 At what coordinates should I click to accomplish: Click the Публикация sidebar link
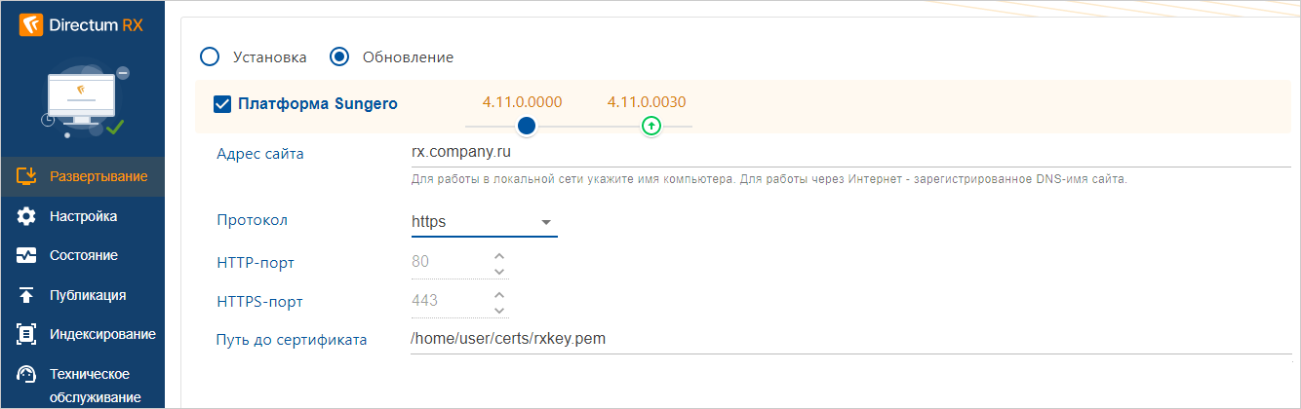pos(88,295)
